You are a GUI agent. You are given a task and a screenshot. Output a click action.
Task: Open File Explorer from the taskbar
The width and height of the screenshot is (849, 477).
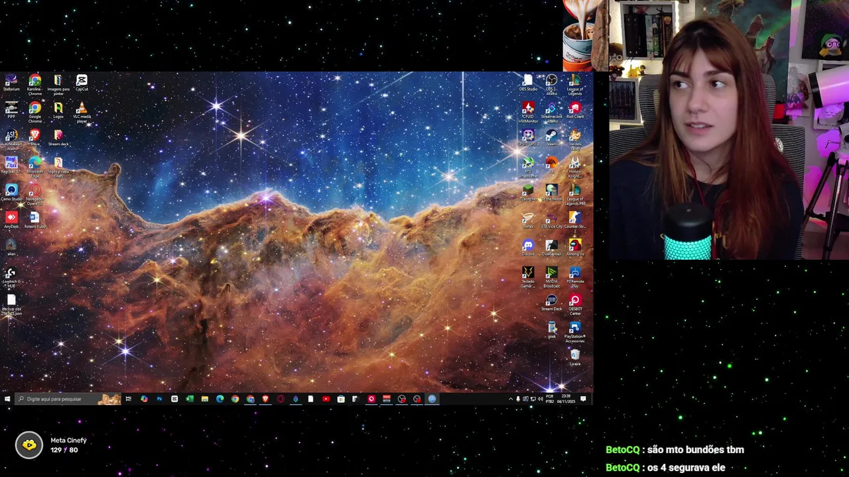coord(204,399)
